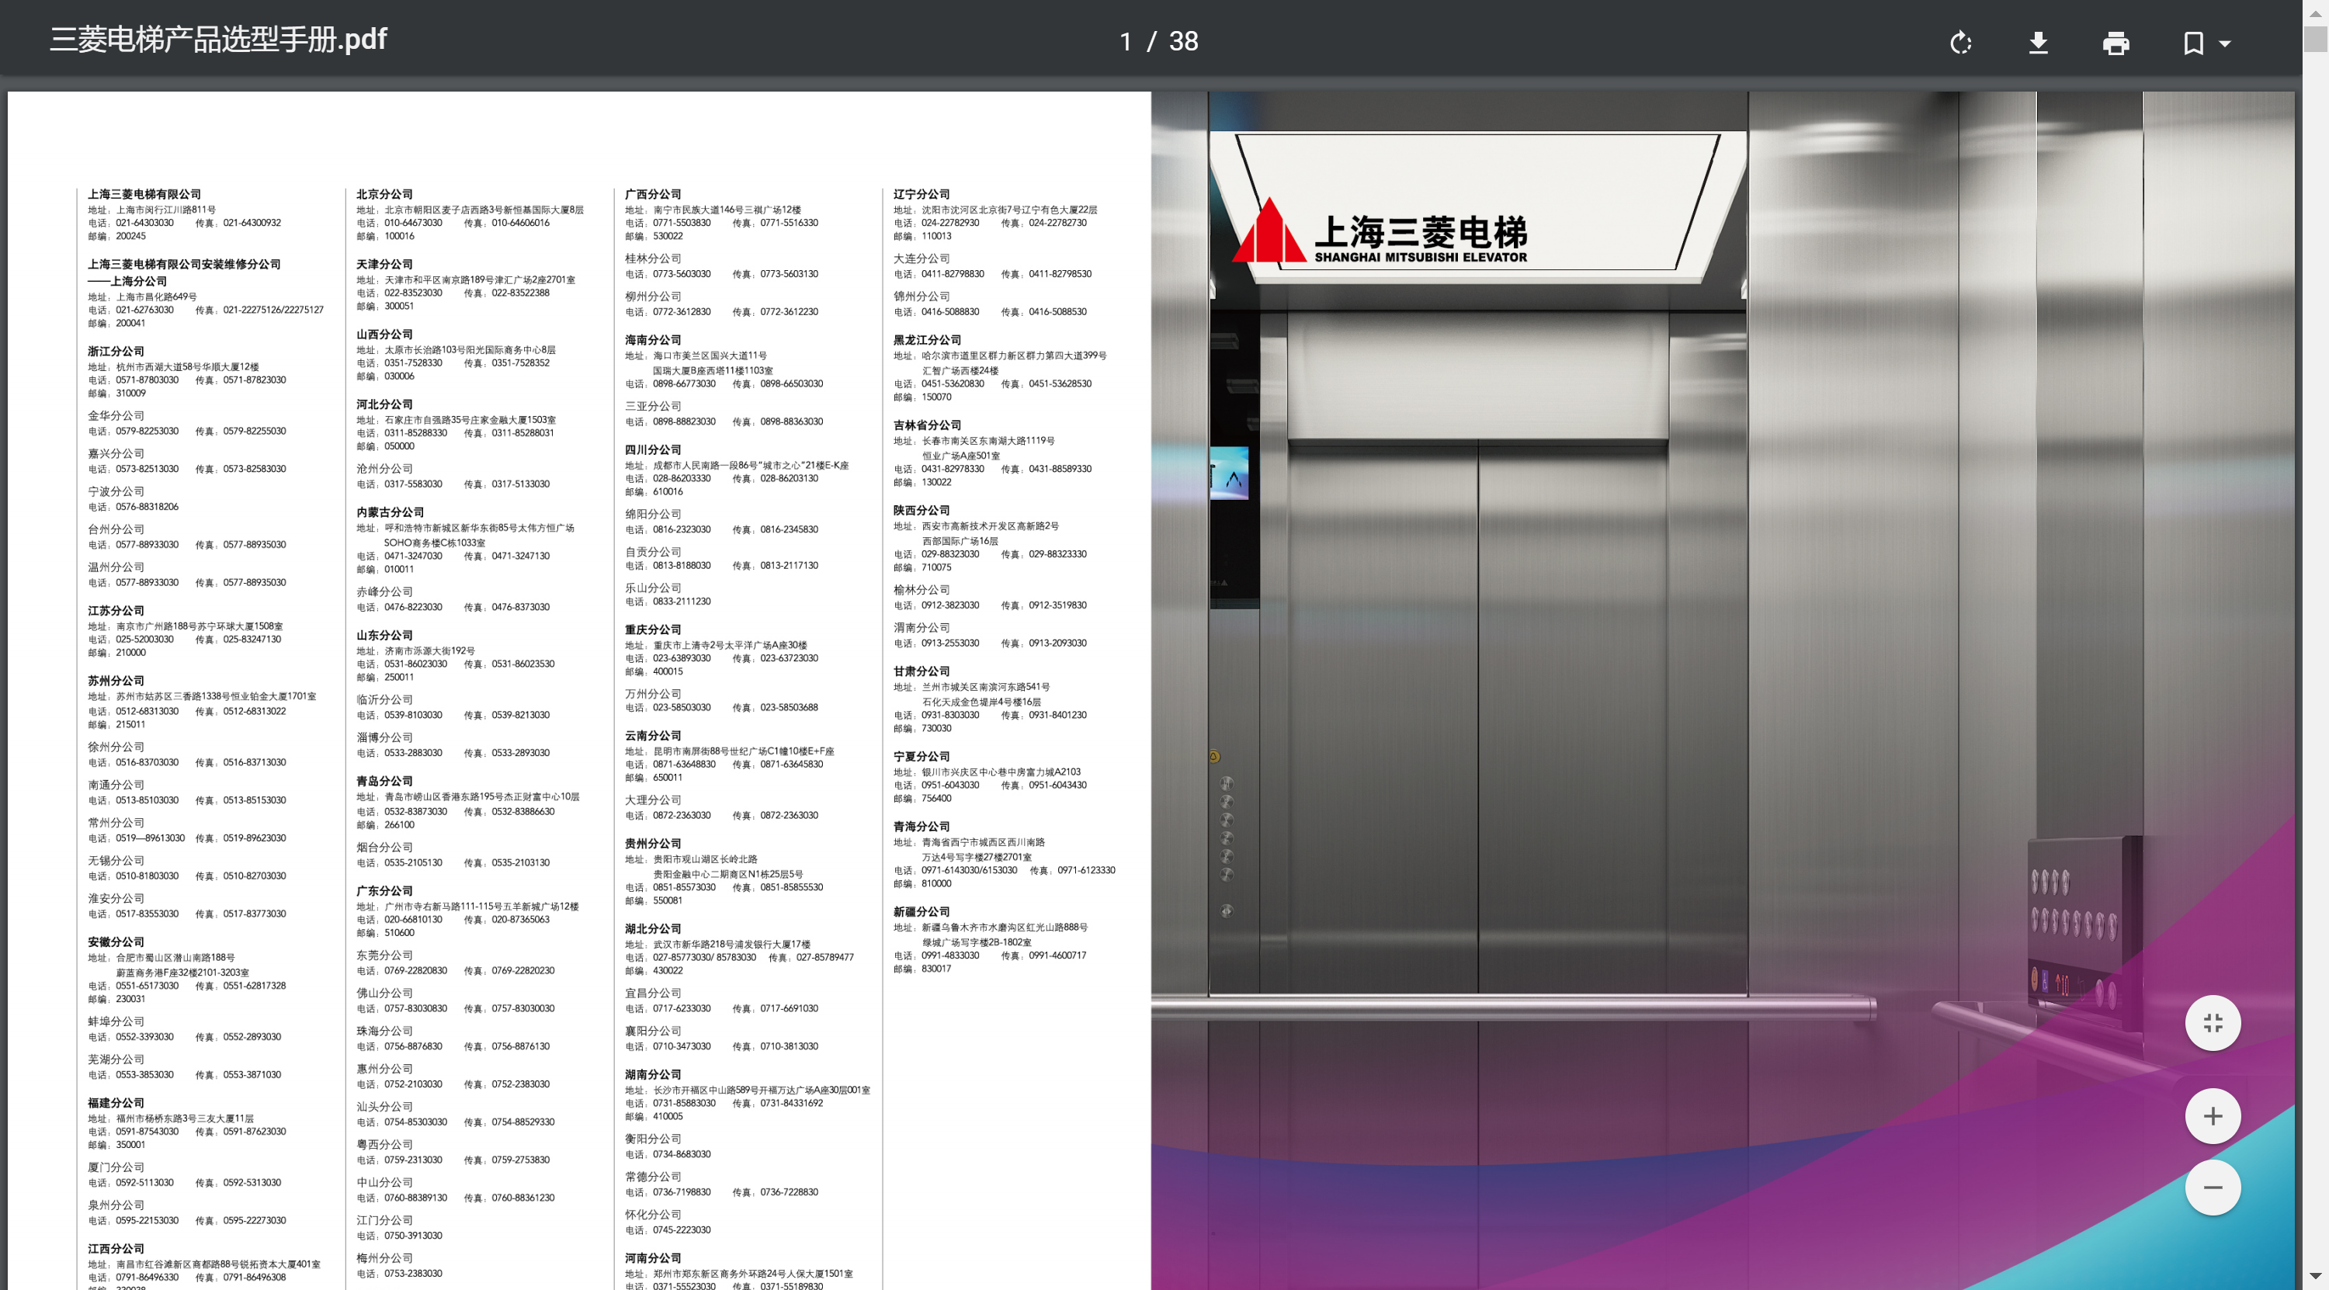Click the 湖南分公司 heading

coord(653,1075)
